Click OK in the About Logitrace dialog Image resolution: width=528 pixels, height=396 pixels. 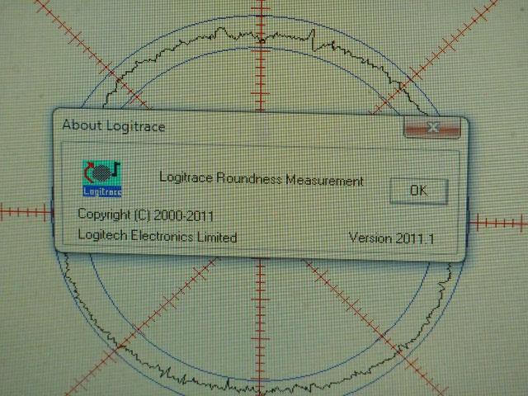point(419,191)
